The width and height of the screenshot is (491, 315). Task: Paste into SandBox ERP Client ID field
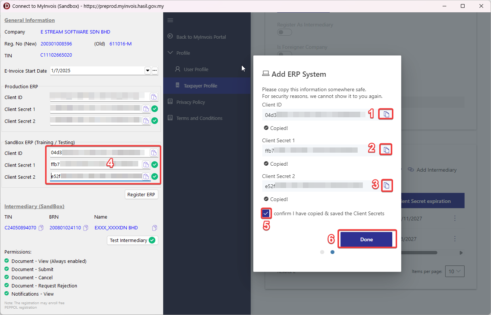pos(153,153)
